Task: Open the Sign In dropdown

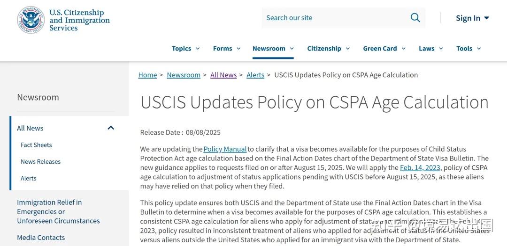Action: click(x=472, y=18)
